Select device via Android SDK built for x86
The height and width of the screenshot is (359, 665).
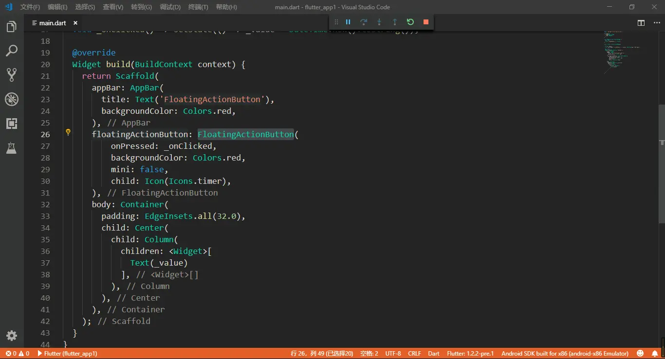click(x=565, y=354)
